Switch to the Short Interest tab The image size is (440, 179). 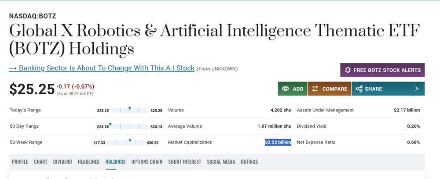[184, 162]
